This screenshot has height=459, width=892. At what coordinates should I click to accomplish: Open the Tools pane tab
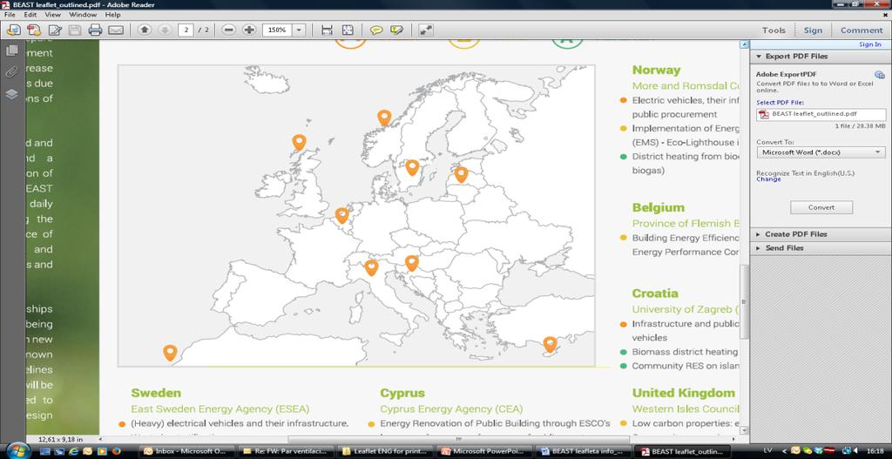coord(774,30)
